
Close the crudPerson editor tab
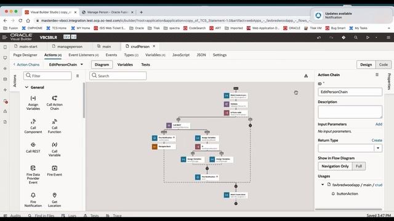[x=154, y=46]
